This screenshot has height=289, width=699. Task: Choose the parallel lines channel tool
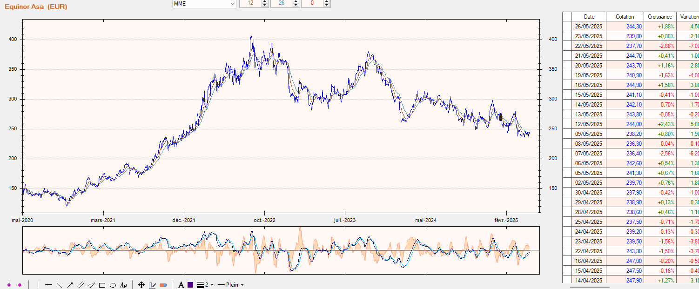pos(81,285)
